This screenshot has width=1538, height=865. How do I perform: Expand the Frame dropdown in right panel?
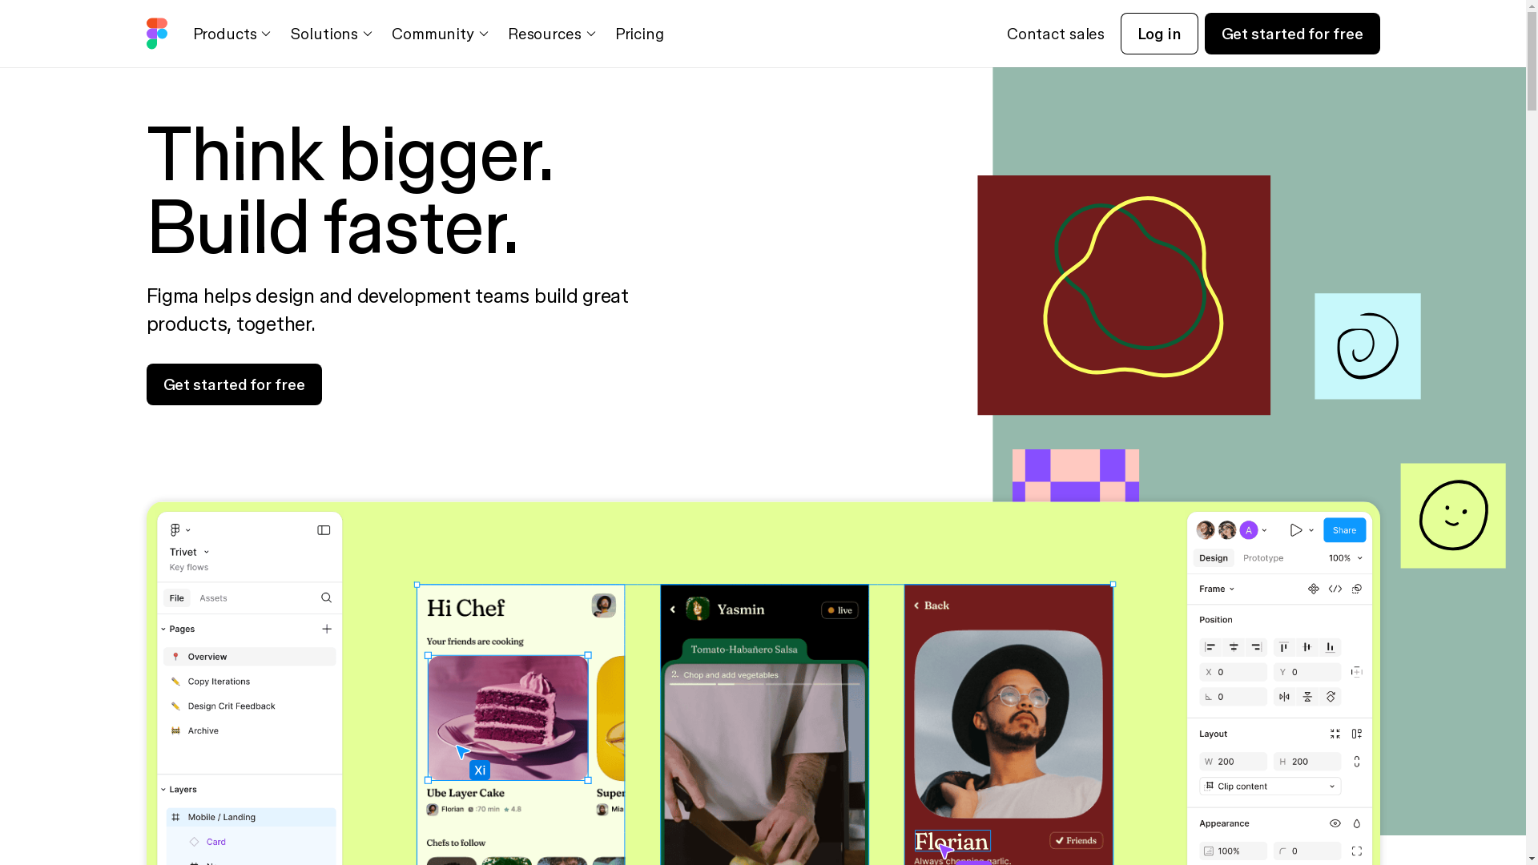tap(1219, 589)
